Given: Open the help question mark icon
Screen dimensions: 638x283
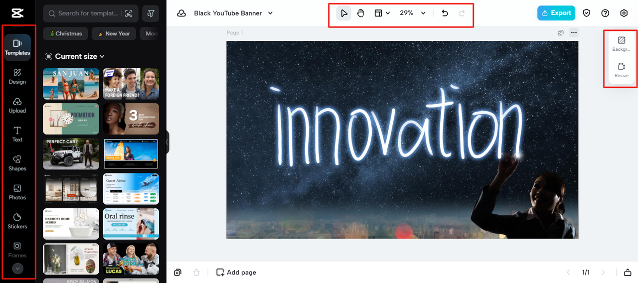Looking at the screenshot, I should (x=605, y=13).
